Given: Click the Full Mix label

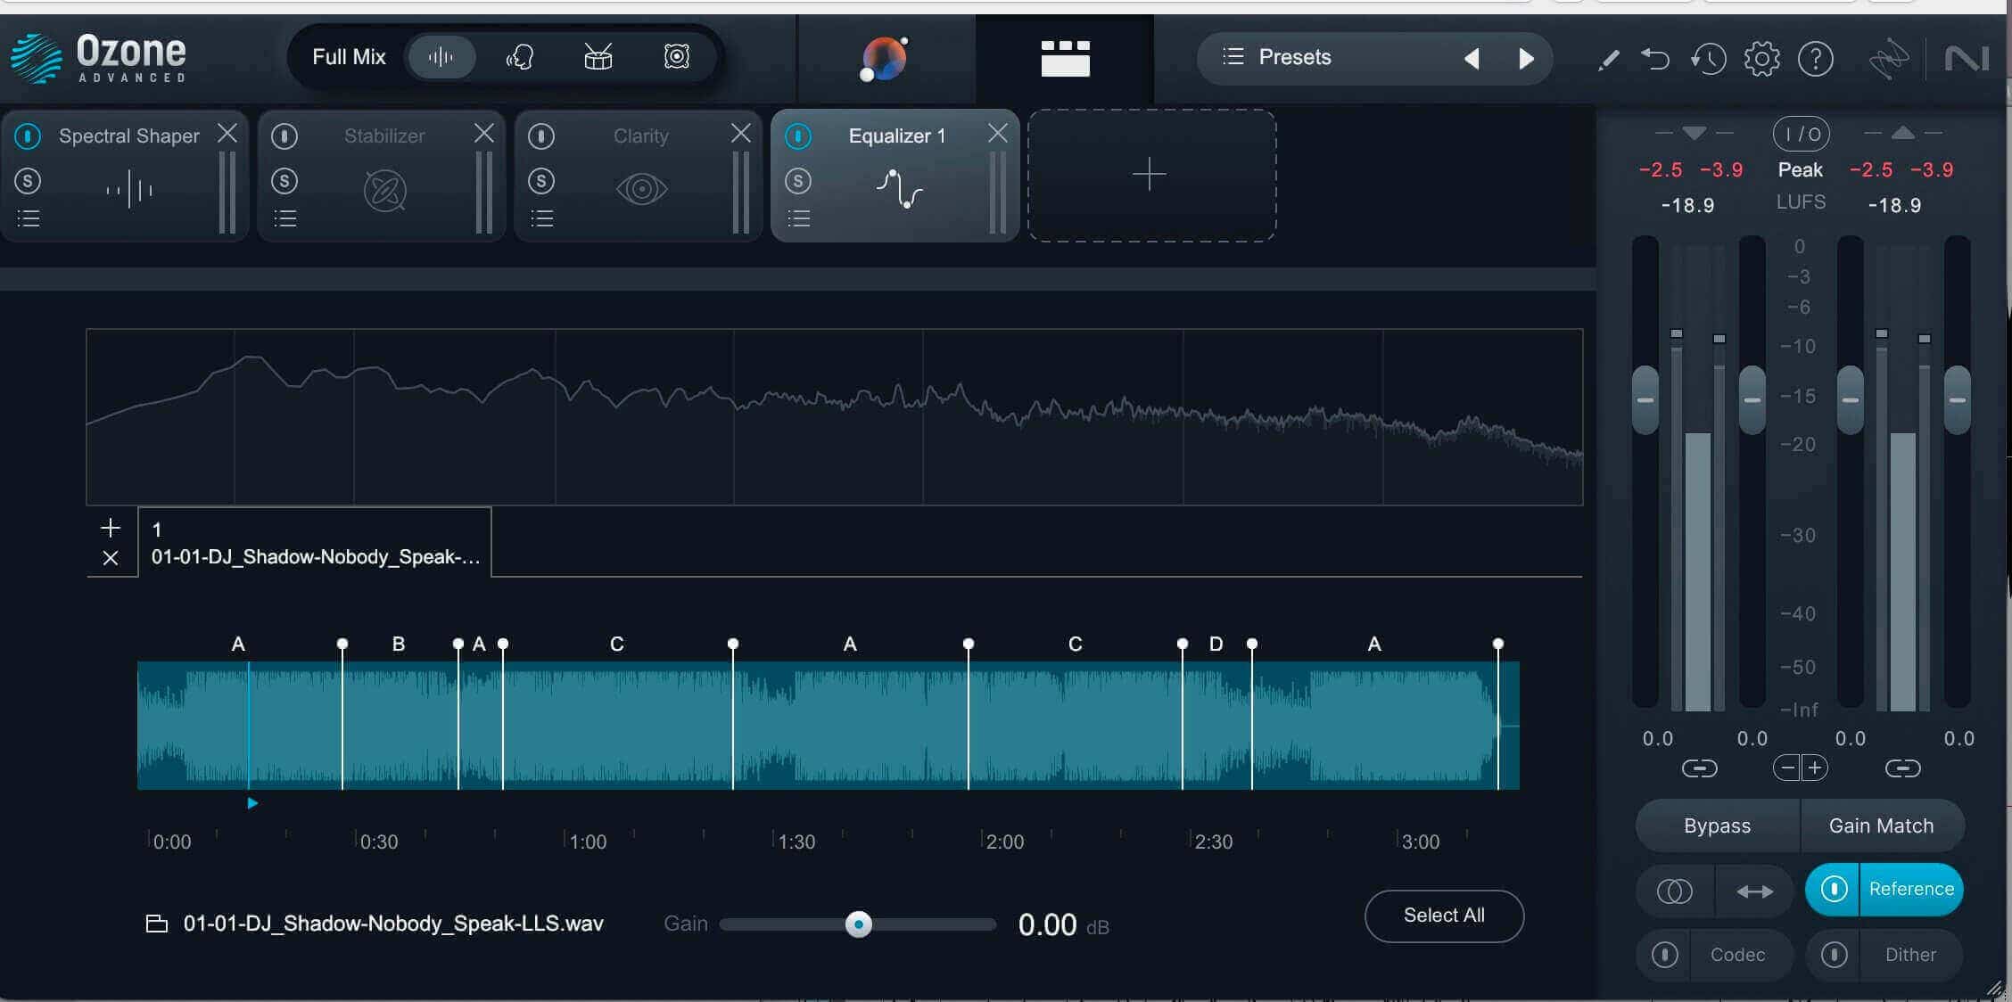Looking at the screenshot, I should [x=349, y=57].
